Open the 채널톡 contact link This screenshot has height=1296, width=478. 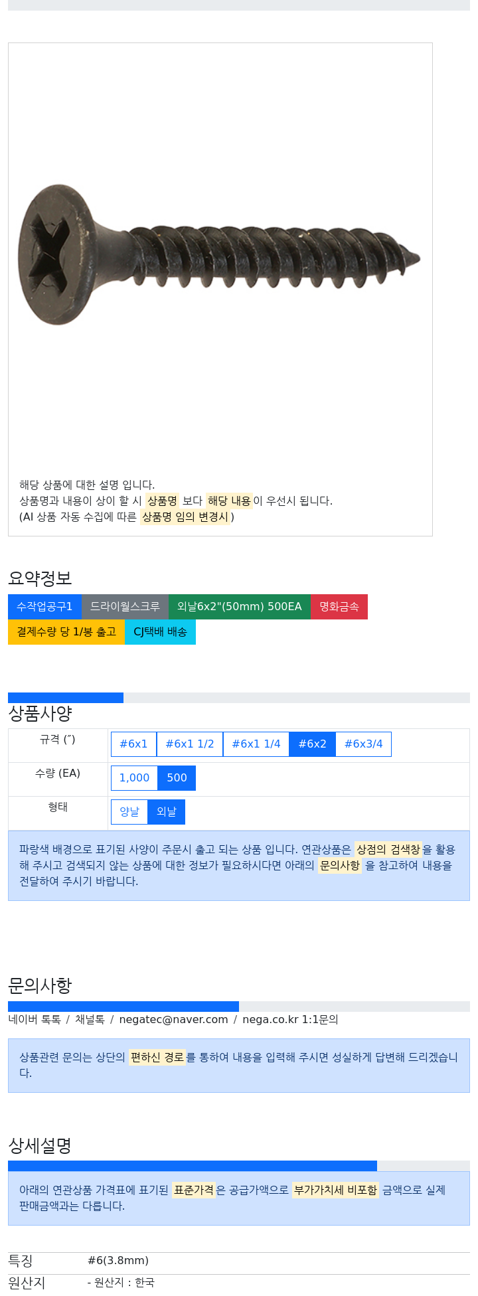tap(90, 1020)
